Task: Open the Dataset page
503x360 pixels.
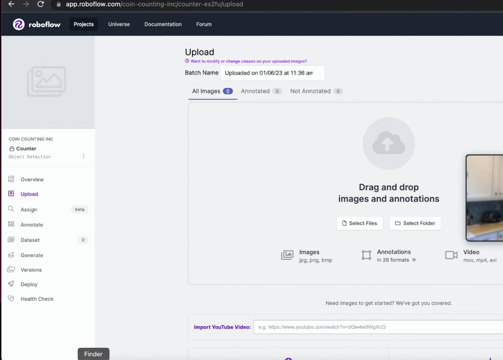Action: [x=30, y=240]
